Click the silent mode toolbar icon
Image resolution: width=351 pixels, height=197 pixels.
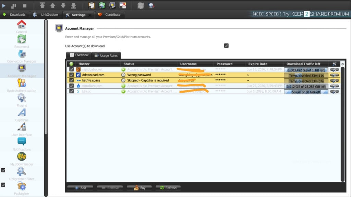tap(123, 5)
